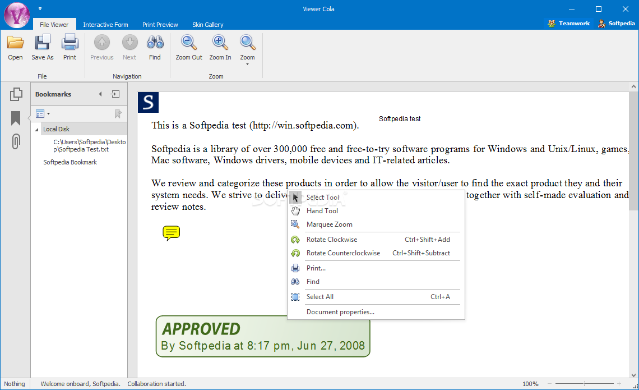This screenshot has height=390, width=639.
Task: Select the Softpedia Bookmark entry
Action: pyautogui.click(x=70, y=162)
